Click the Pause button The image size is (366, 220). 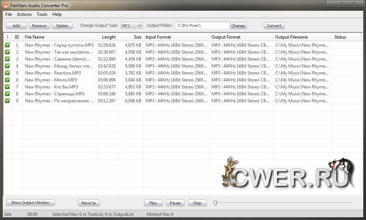175,203
